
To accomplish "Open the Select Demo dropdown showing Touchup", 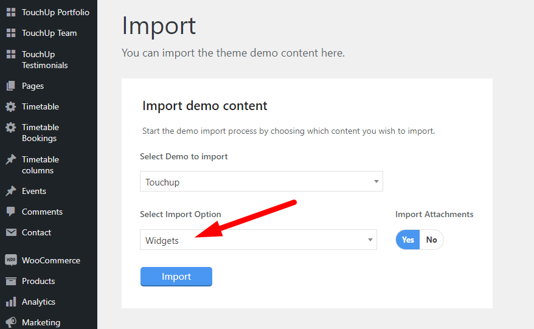I will click(x=261, y=181).
